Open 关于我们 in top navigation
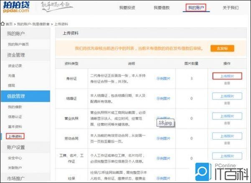This screenshot has width=251, height=183. [231, 8]
